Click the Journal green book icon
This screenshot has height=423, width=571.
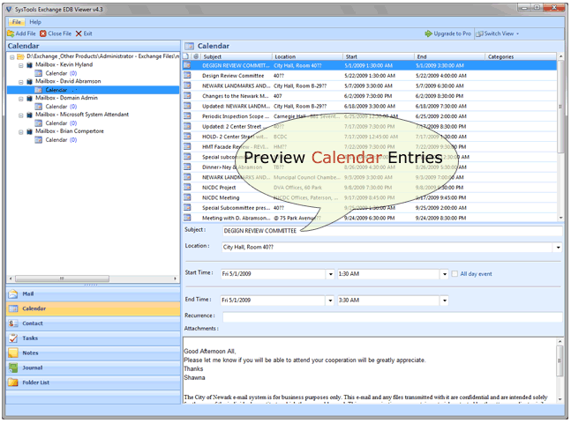13,367
